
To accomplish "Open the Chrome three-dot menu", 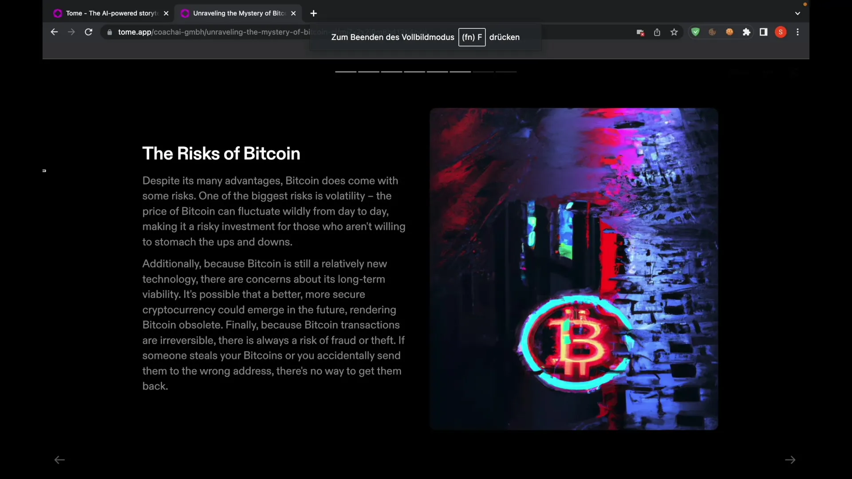I will (x=798, y=32).
